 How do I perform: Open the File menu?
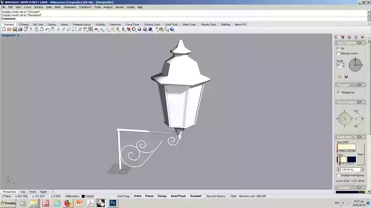pyautogui.click(x=3, y=7)
